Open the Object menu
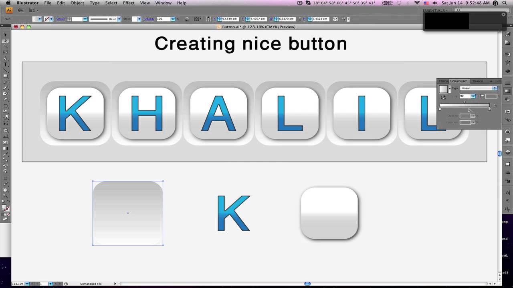 click(x=77, y=3)
